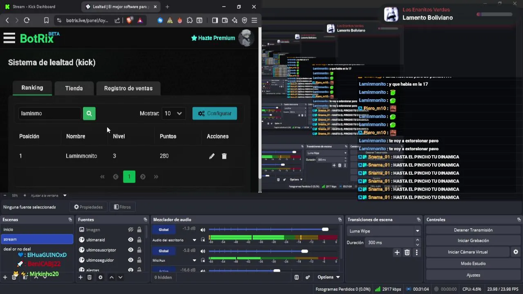Bookmark this page in the browser

46,20
